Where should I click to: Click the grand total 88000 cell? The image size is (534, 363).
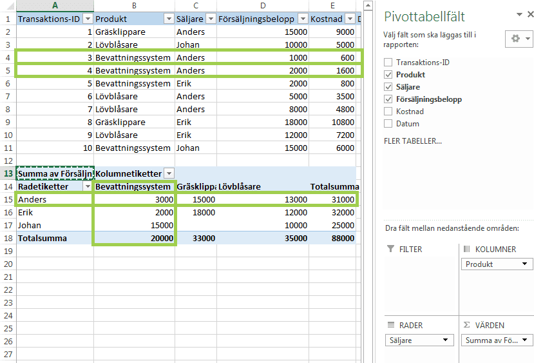(332, 239)
